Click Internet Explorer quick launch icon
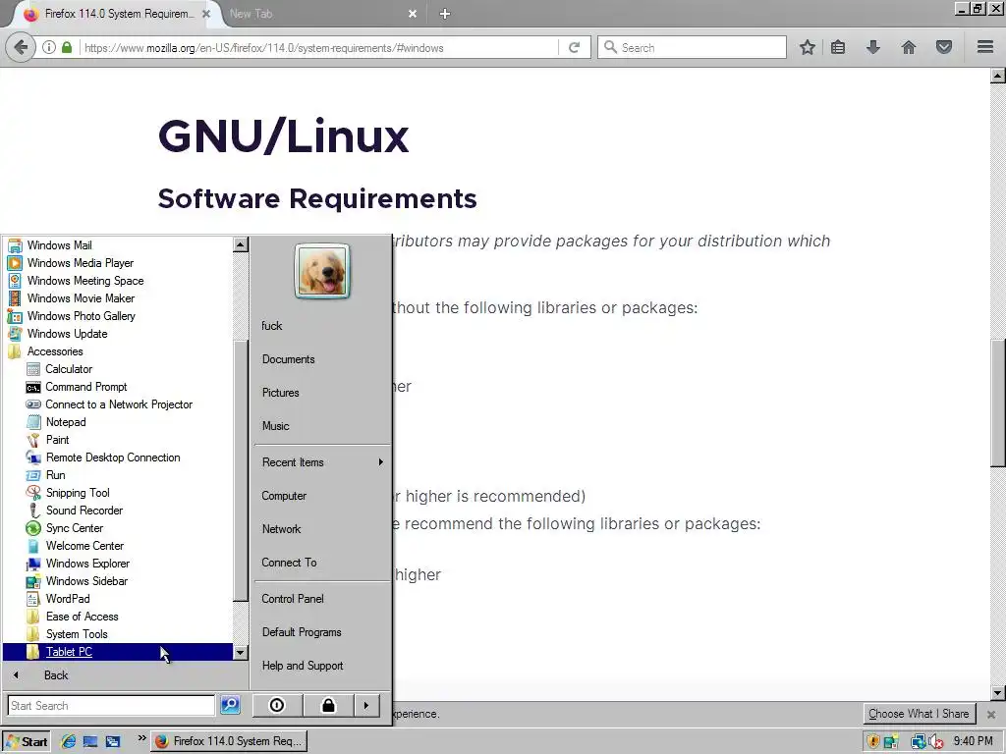 tap(68, 741)
